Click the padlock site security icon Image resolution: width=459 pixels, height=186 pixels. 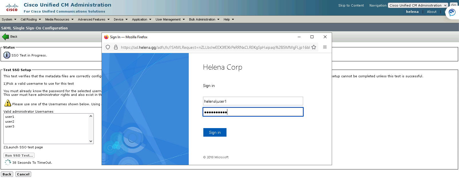tap(116, 47)
